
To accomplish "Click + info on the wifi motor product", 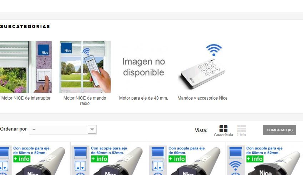I will [255, 159].
